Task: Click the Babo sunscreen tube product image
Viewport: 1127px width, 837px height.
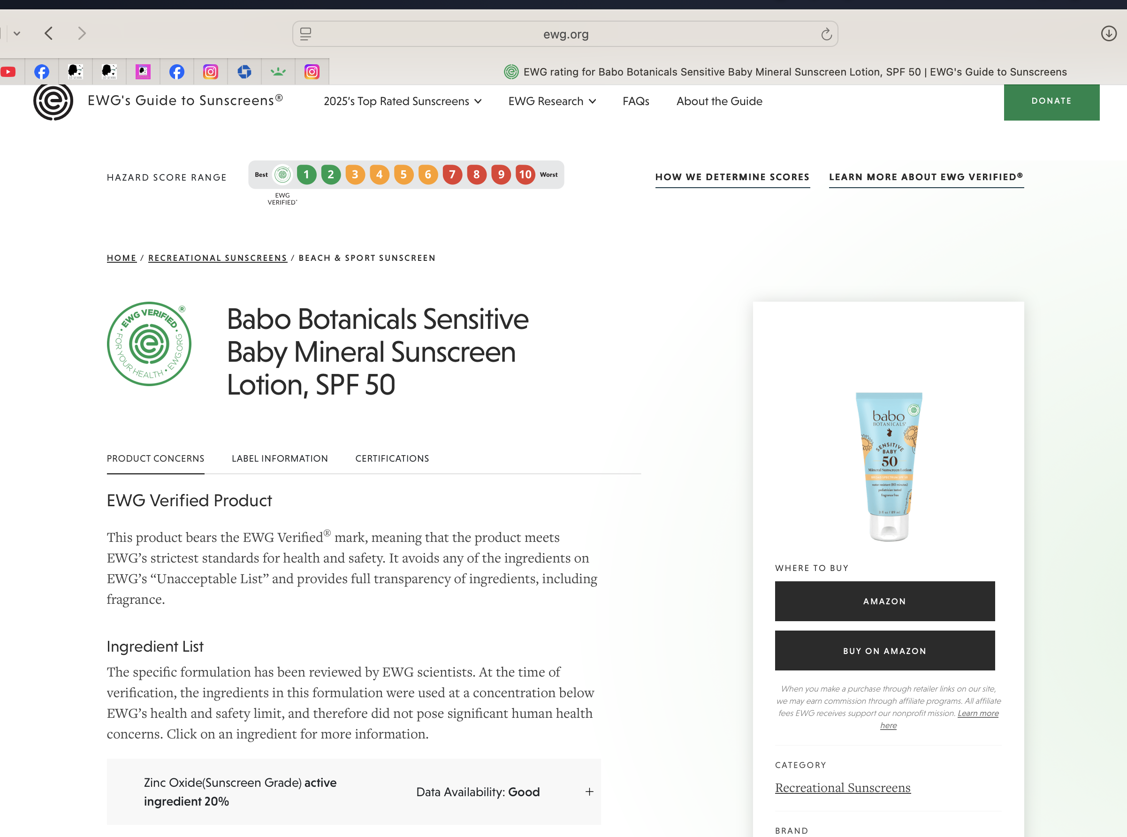Action: click(889, 467)
